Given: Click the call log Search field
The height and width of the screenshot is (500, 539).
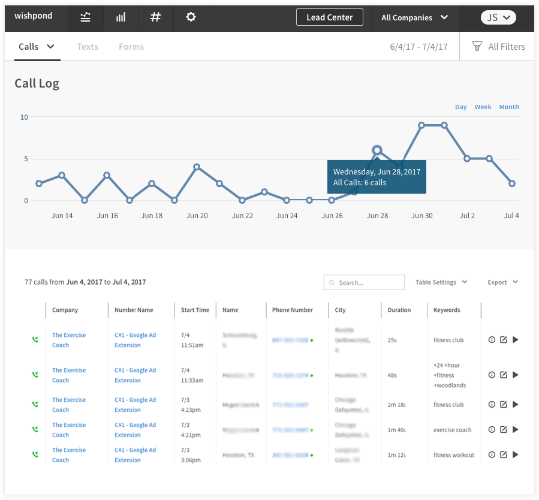Looking at the screenshot, I should 364,282.
